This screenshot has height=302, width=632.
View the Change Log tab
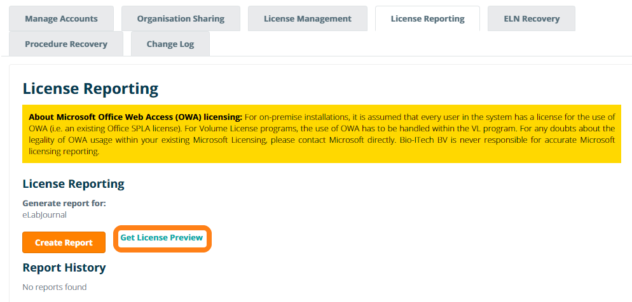pyautogui.click(x=170, y=44)
